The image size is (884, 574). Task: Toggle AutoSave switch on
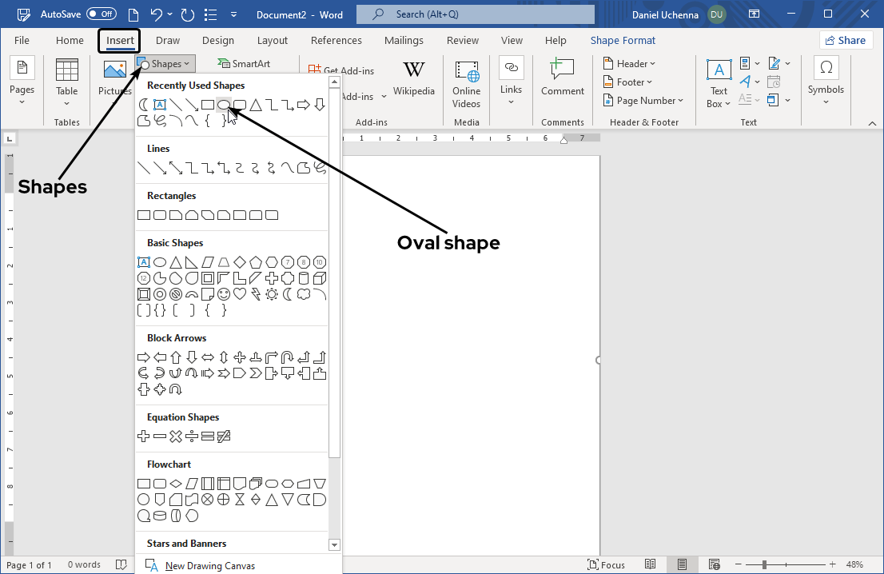click(x=101, y=14)
